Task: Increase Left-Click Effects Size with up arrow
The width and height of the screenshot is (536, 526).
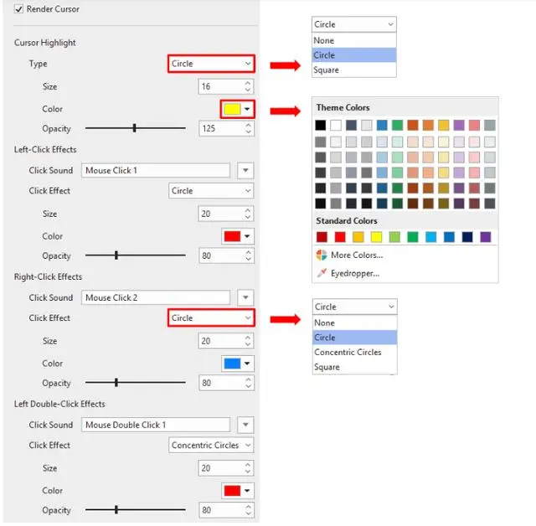Action: click(x=248, y=210)
